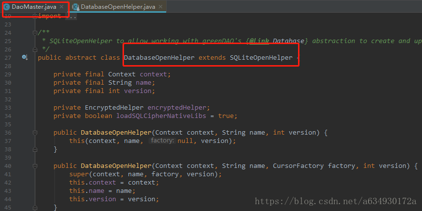Click 'this.context' on line 42
Screen dimensions: 422x211
click(x=93, y=183)
